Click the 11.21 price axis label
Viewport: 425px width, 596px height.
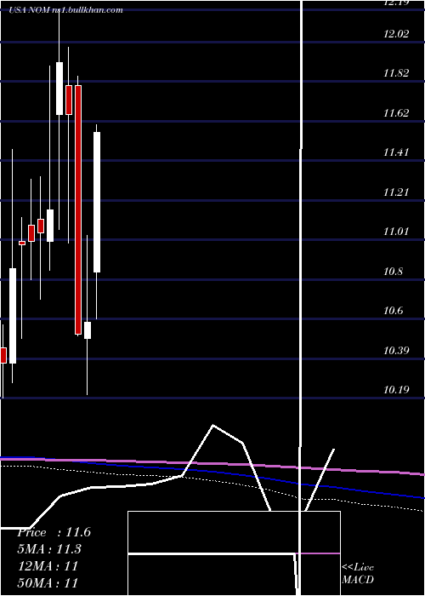tap(396, 192)
